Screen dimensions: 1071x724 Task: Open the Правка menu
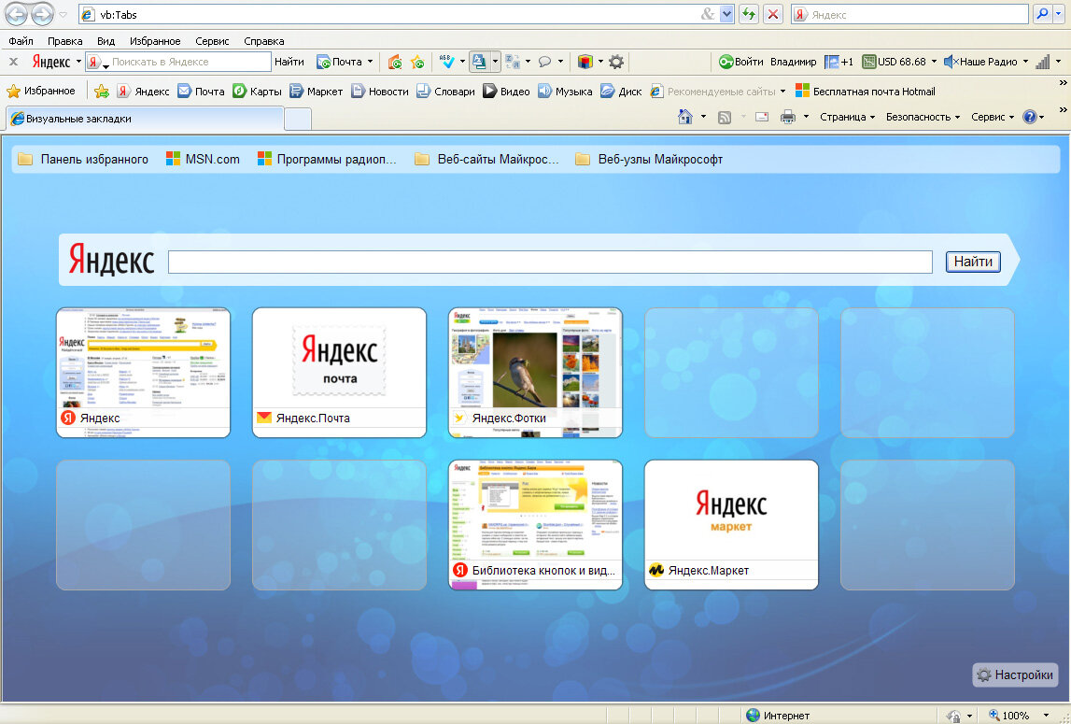[x=64, y=41]
